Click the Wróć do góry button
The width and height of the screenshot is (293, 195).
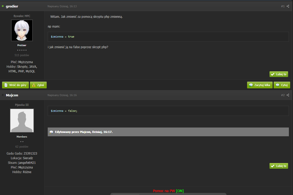15,85
